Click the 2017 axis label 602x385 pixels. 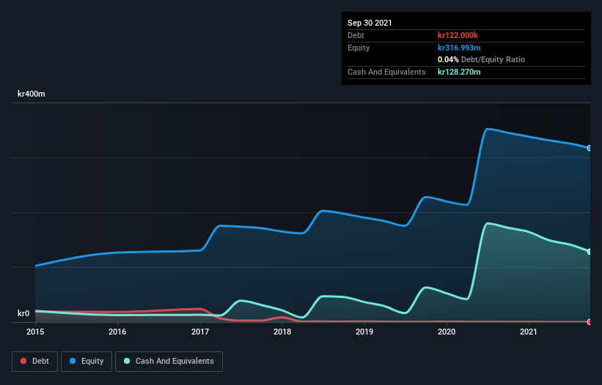(200, 332)
